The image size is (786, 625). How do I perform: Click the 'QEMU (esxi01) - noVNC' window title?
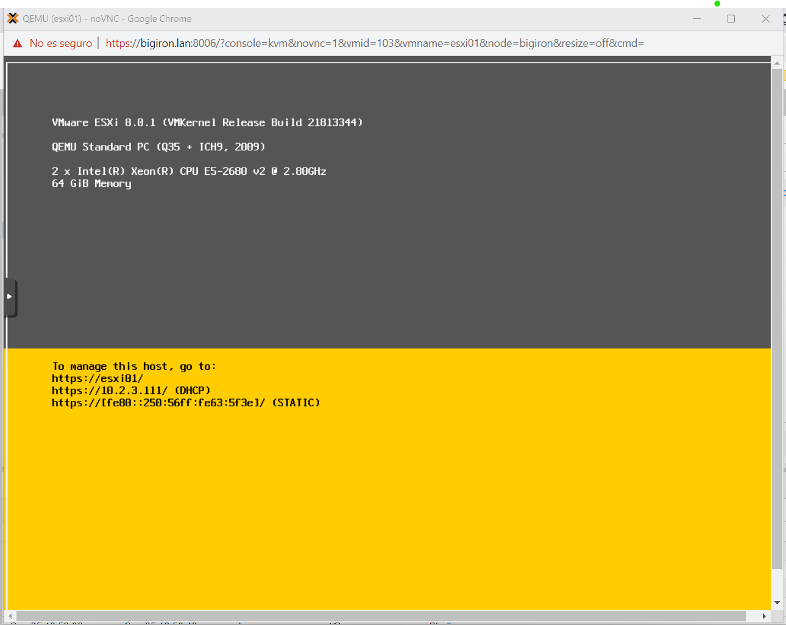pyautogui.click(x=107, y=19)
